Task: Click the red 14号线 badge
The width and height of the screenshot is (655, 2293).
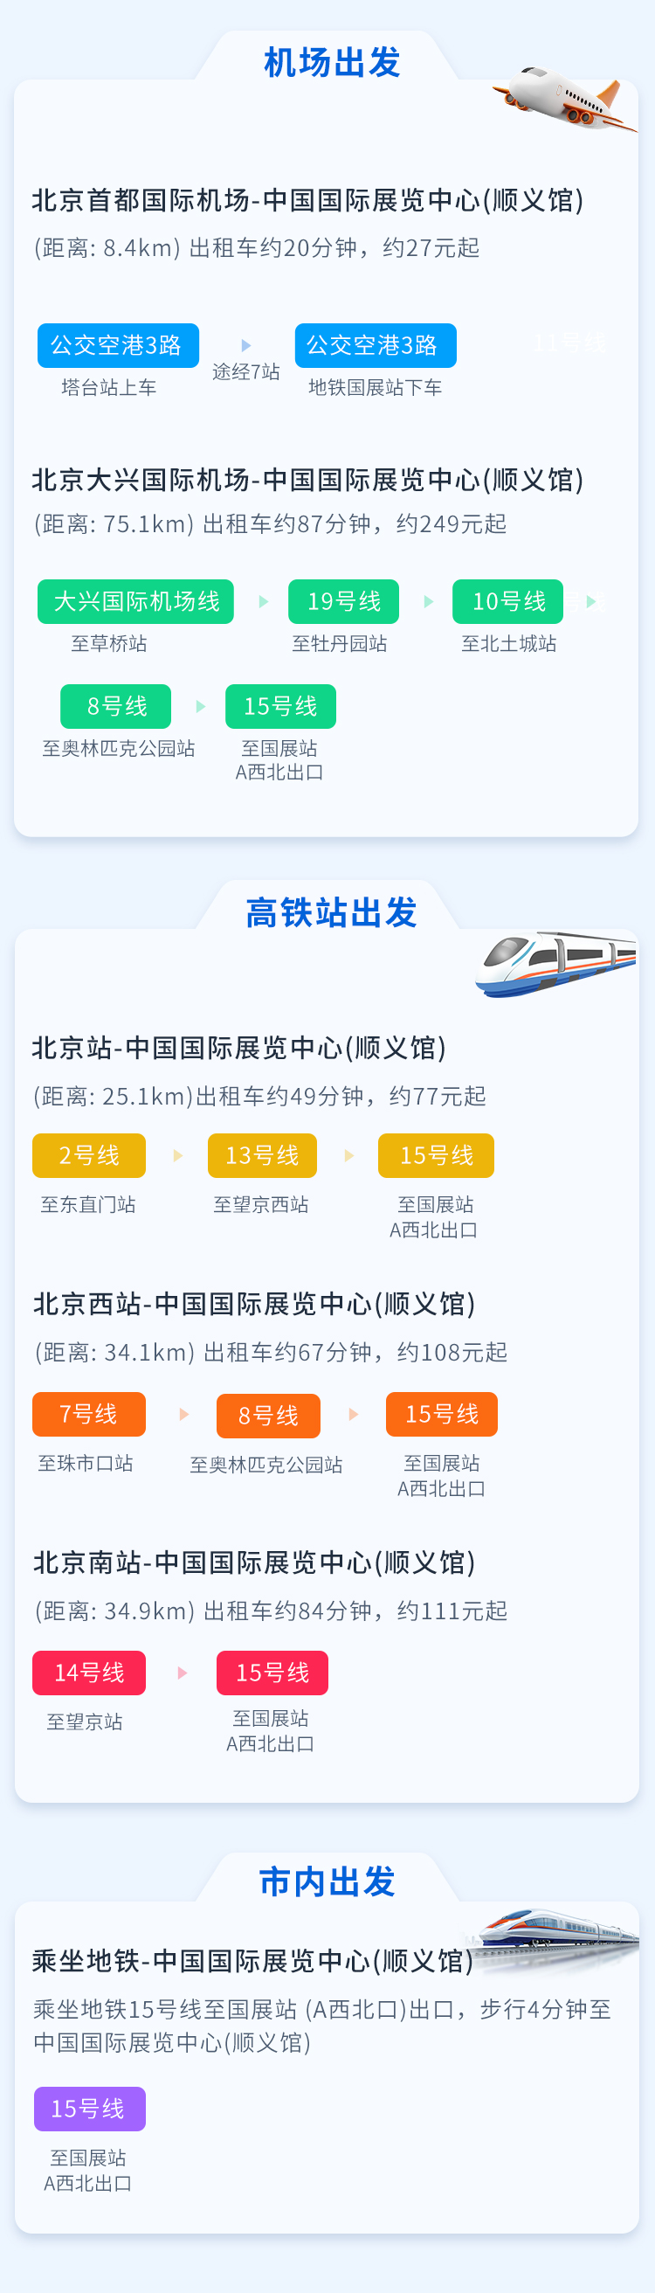Action: point(89,1673)
